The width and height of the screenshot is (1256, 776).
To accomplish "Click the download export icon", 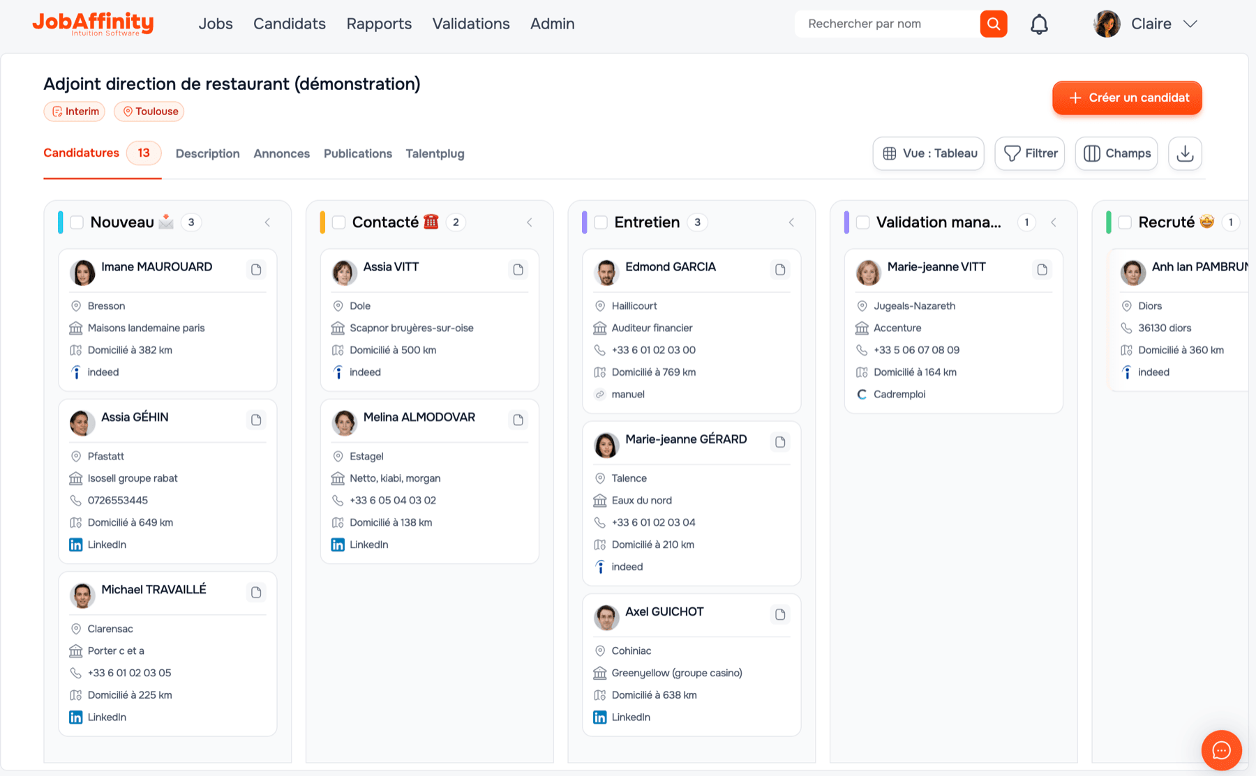I will [1185, 153].
